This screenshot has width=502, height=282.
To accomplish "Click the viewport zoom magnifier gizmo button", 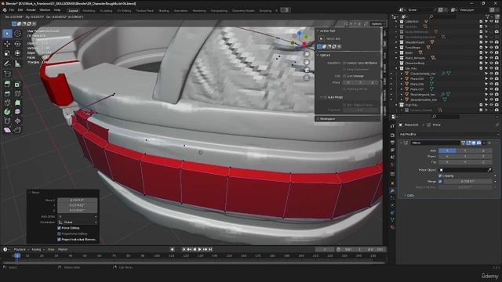I will [307, 54].
